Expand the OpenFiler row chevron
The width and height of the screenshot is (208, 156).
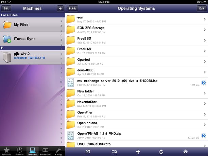point(205,114)
